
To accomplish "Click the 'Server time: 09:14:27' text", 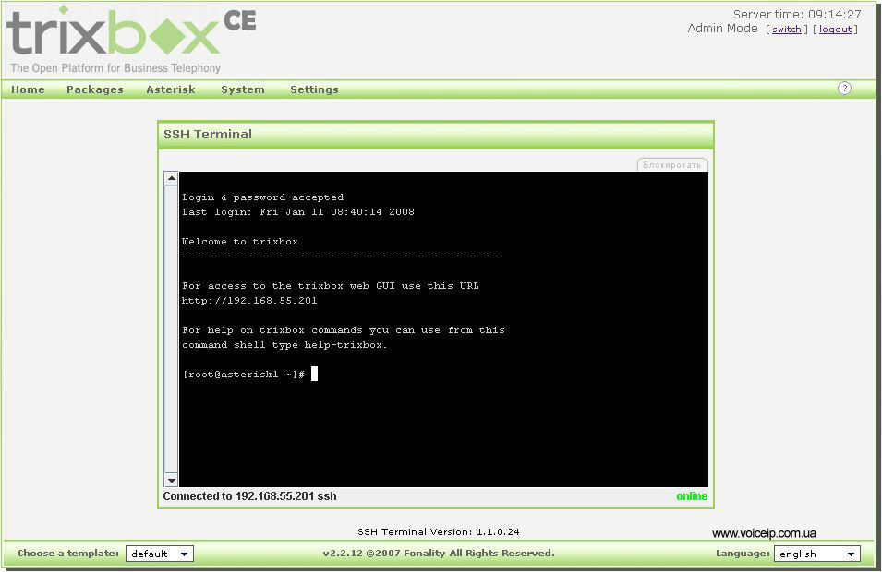I will pyautogui.click(x=797, y=14).
